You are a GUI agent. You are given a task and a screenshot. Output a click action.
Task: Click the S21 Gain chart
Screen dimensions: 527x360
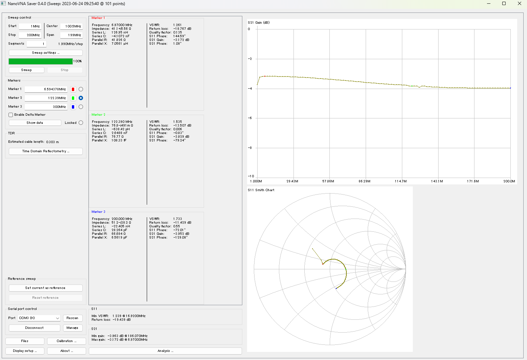(x=382, y=102)
